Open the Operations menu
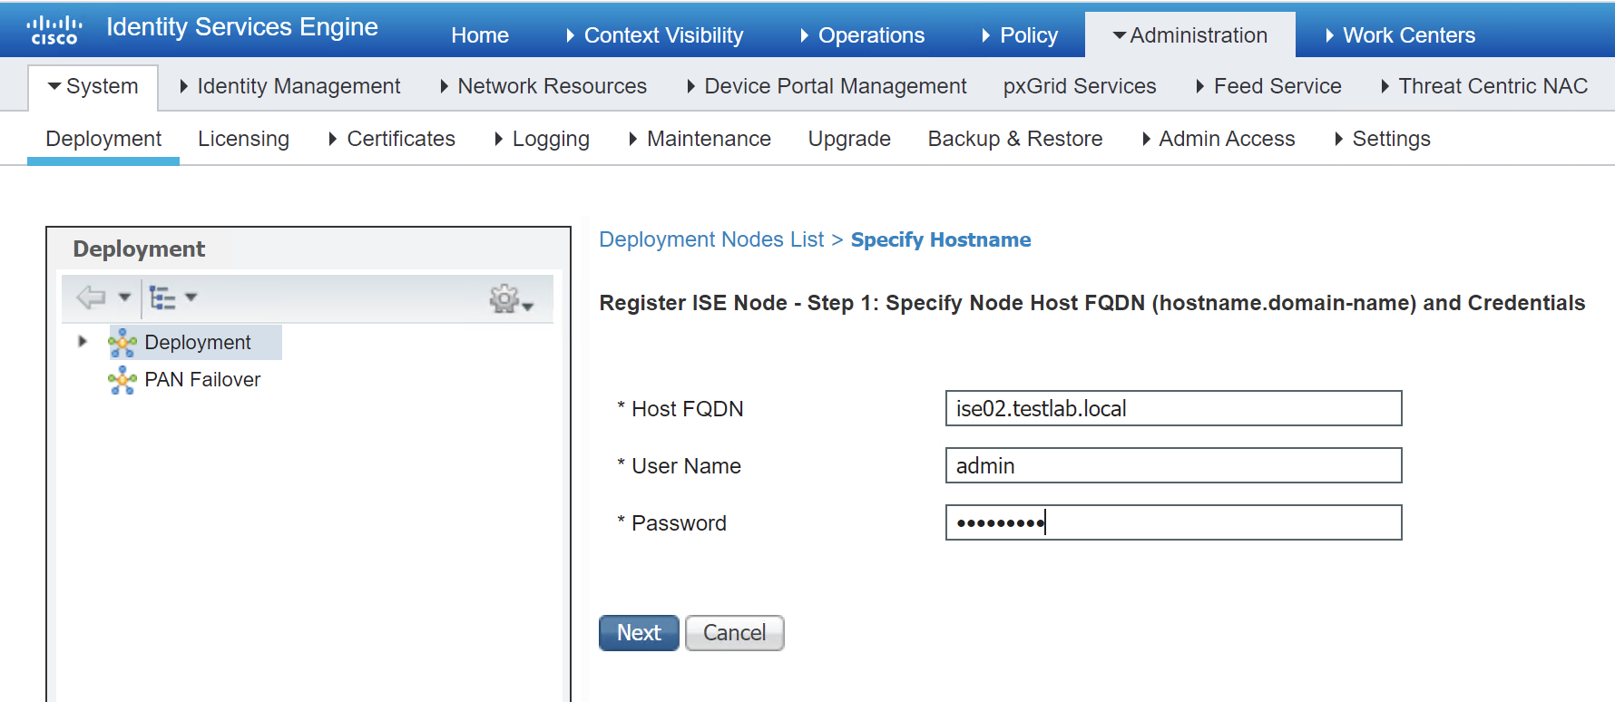The image size is (1615, 702). coord(871,34)
